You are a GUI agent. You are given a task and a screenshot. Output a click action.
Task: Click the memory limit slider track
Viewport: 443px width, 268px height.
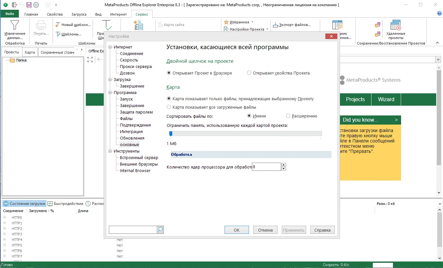[x=245, y=133]
